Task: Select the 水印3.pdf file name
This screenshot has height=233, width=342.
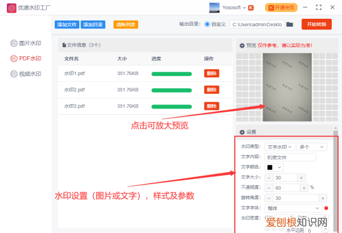Action: point(74,106)
